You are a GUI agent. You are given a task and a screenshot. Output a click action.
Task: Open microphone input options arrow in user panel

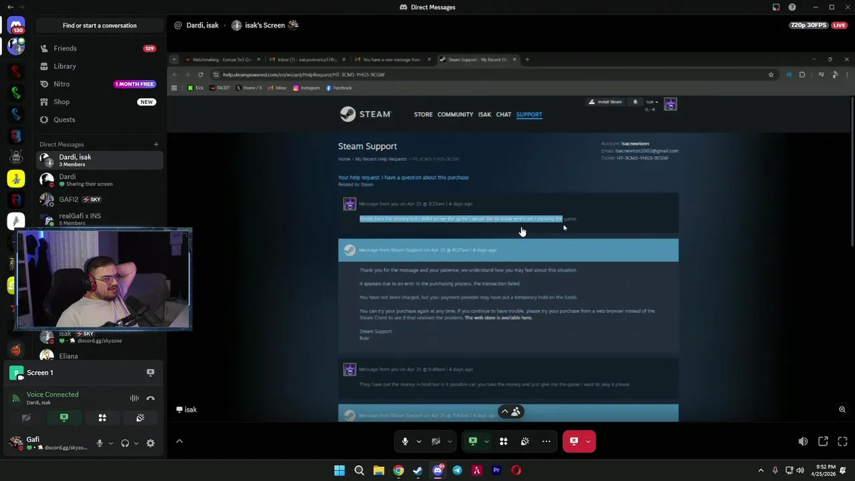click(x=111, y=443)
